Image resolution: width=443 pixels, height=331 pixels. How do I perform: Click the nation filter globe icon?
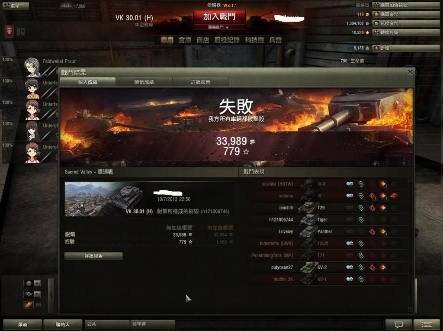[29, 283]
